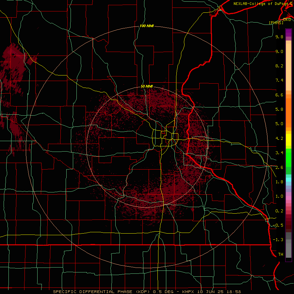Click the "6.6" scale value
This screenshot has height=294, width=294.
279,95
